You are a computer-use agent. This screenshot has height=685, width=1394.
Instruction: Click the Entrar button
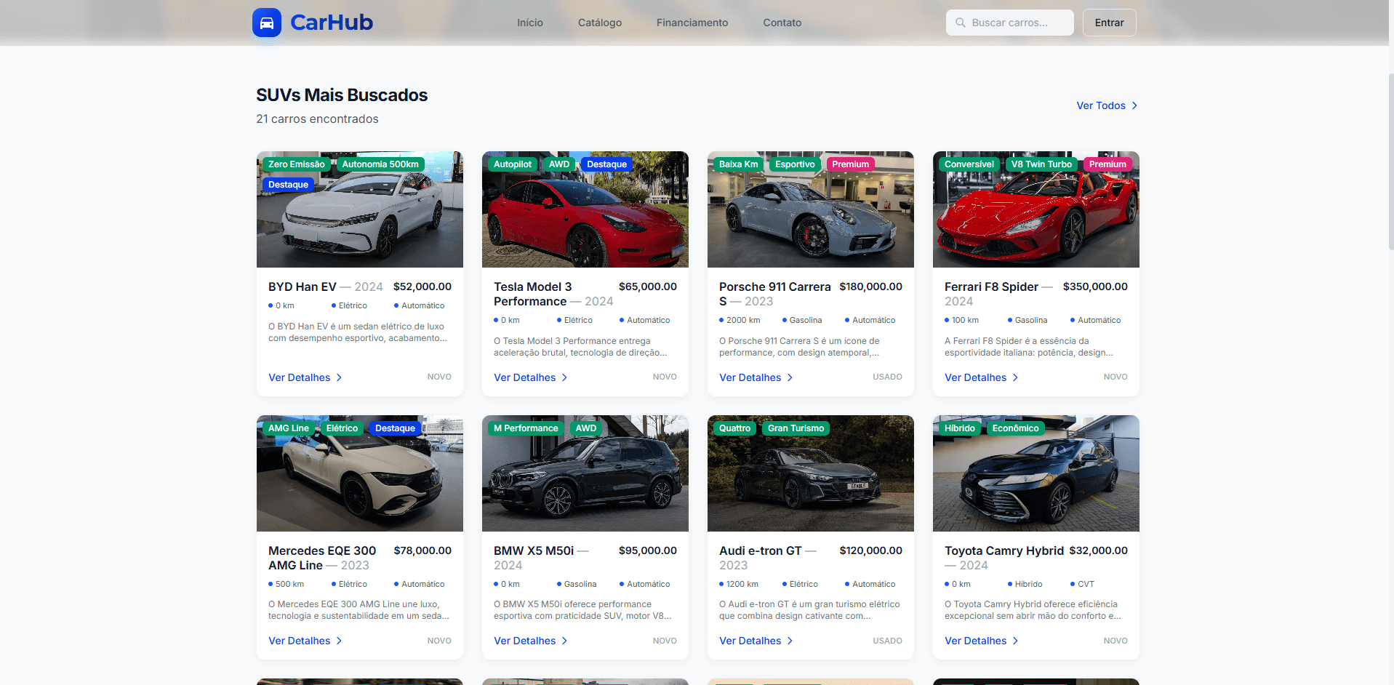tap(1108, 23)
